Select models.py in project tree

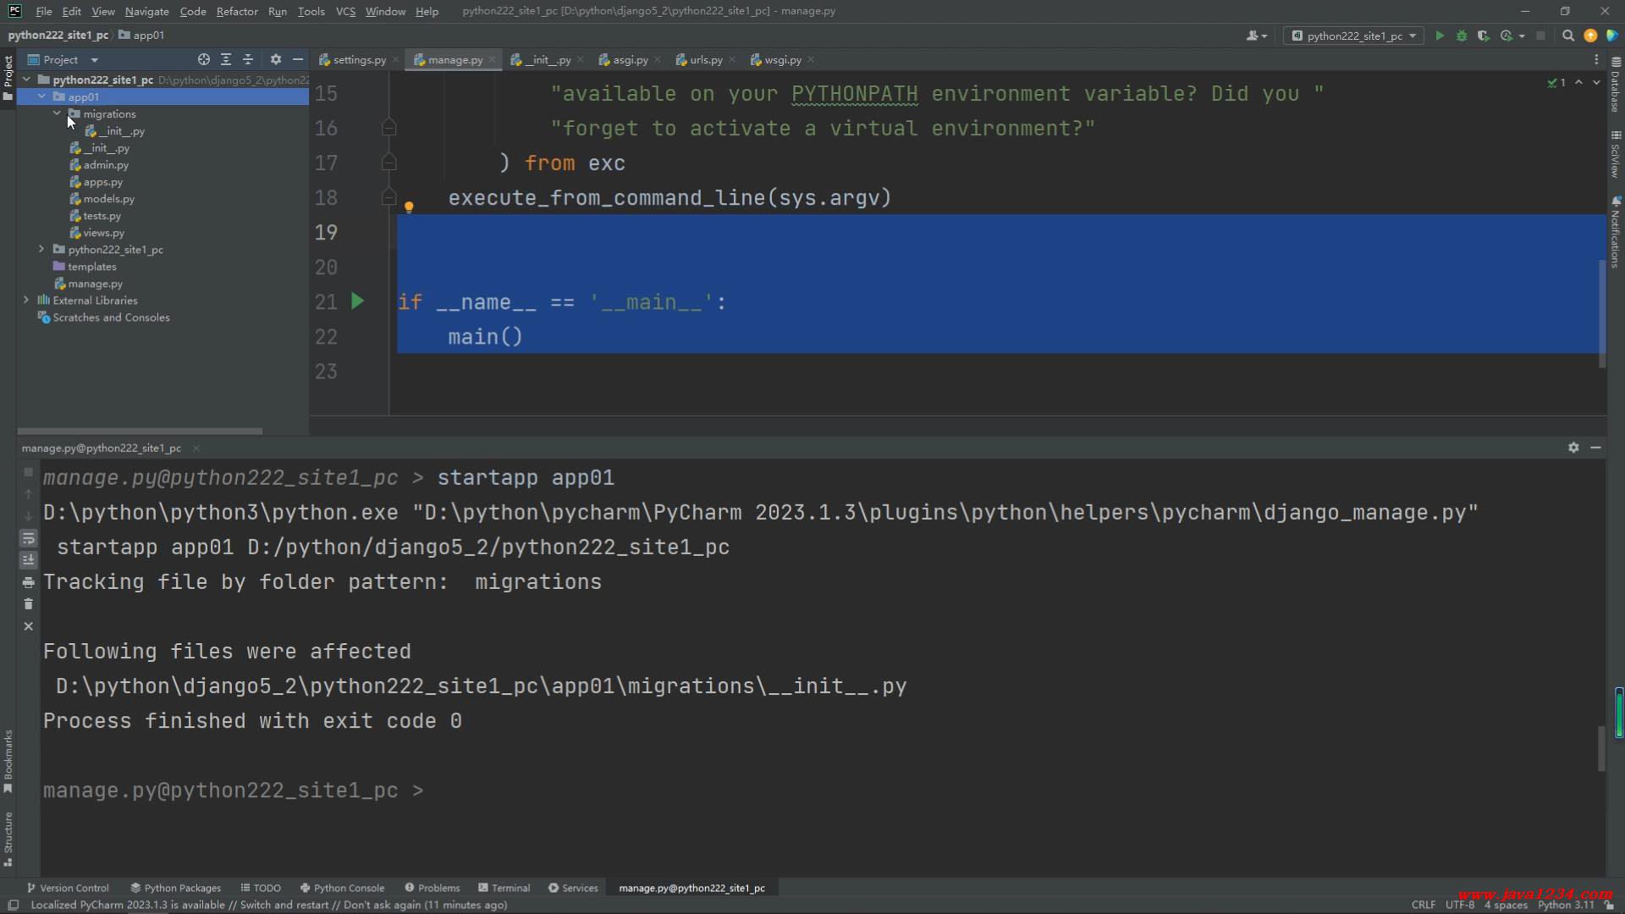click(108, 198)
